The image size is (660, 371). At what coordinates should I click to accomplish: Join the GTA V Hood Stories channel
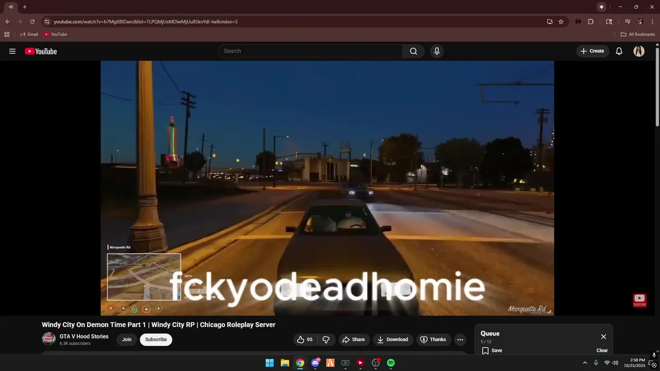[x=127, y=340]
